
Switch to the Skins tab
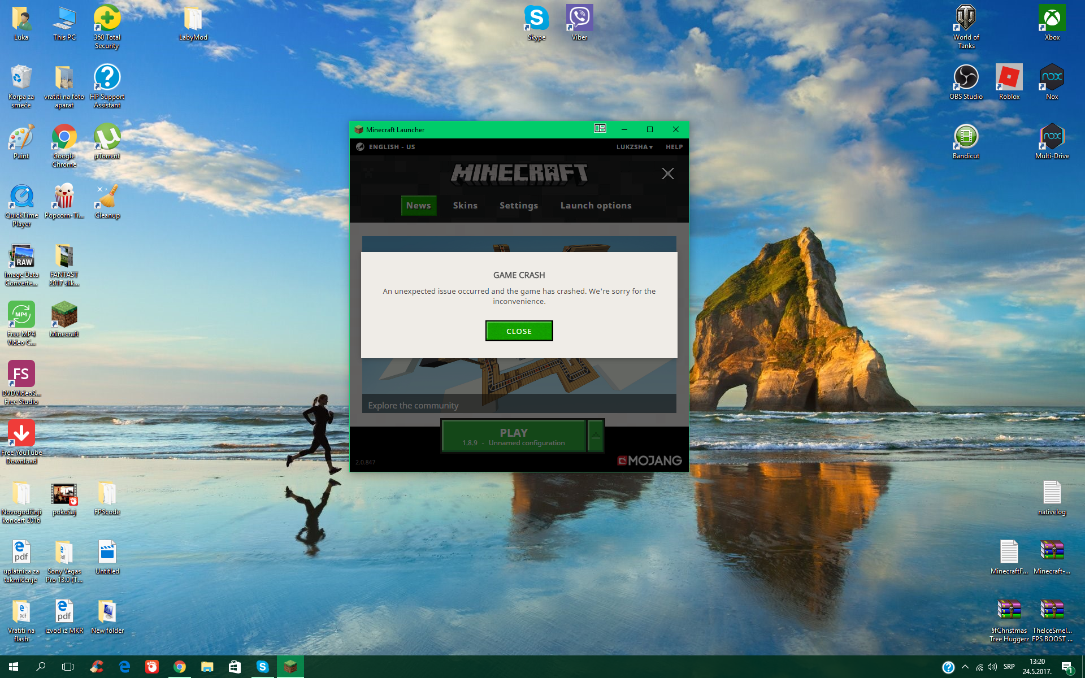465,206
